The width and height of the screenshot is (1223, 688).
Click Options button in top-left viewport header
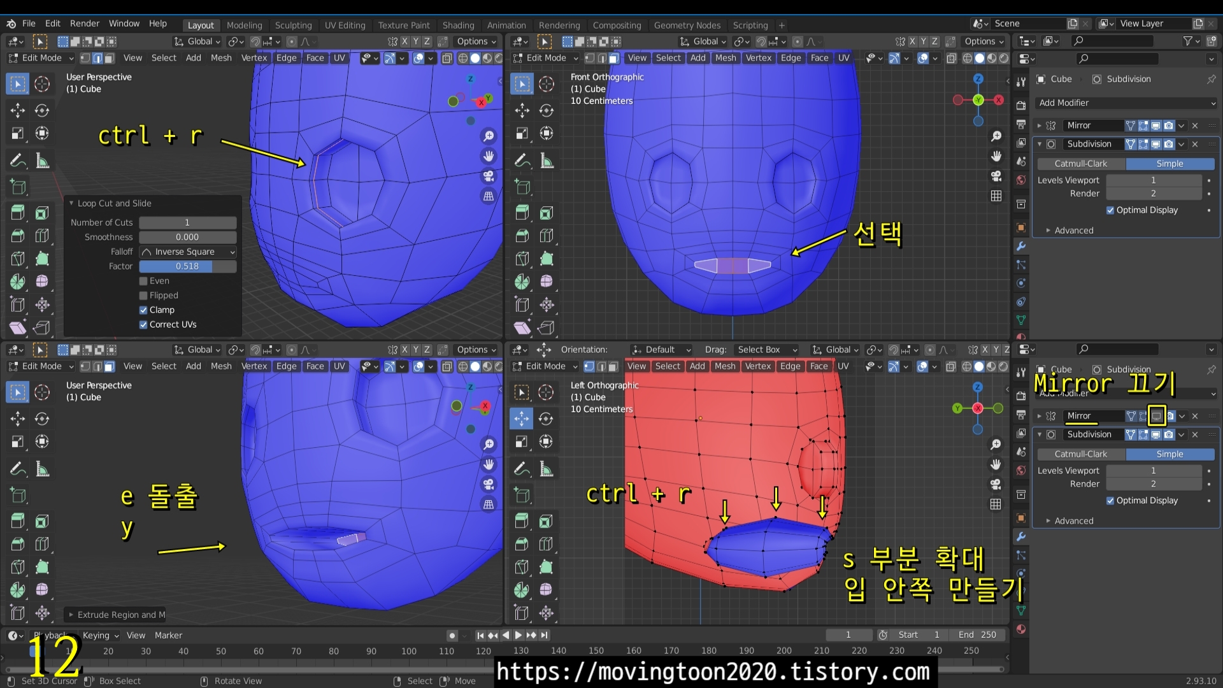476,41
